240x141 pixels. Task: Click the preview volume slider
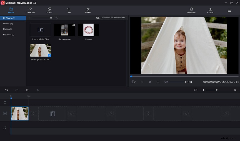pyautogui.click(x=178, y=82)
